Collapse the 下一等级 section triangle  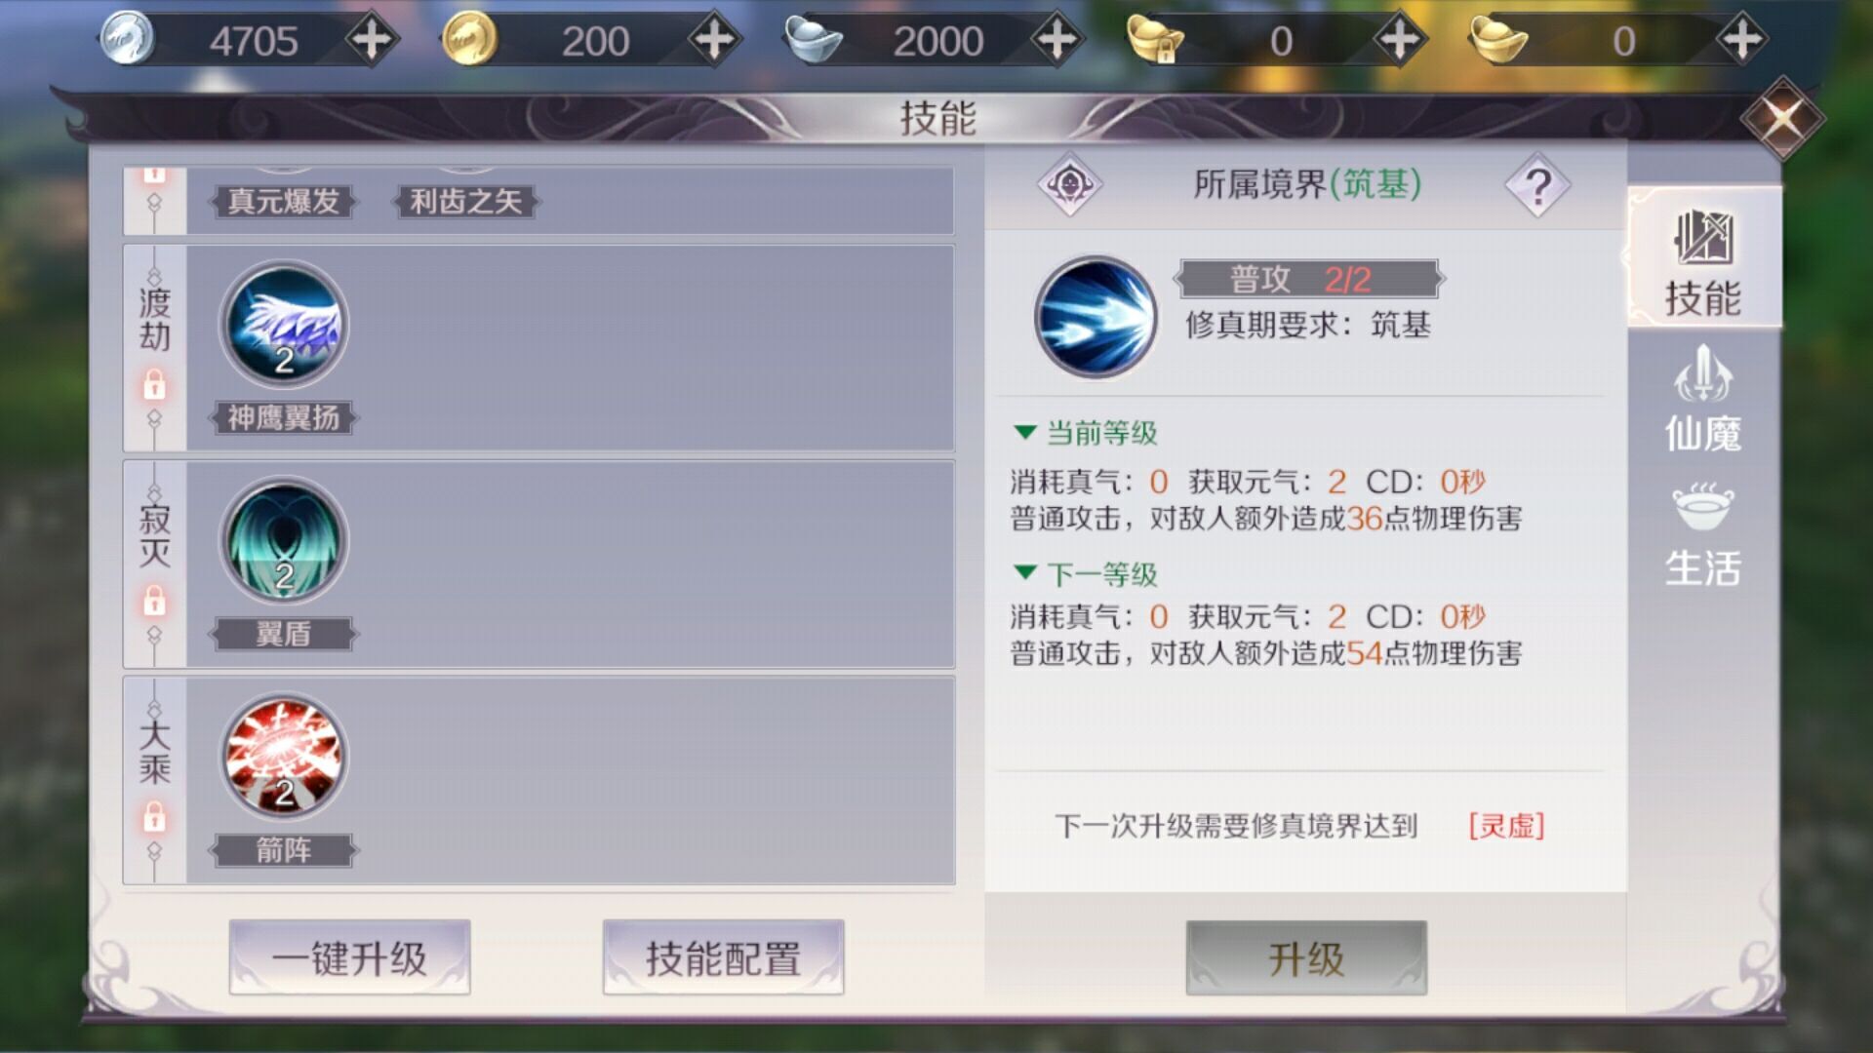[1024, 572]
